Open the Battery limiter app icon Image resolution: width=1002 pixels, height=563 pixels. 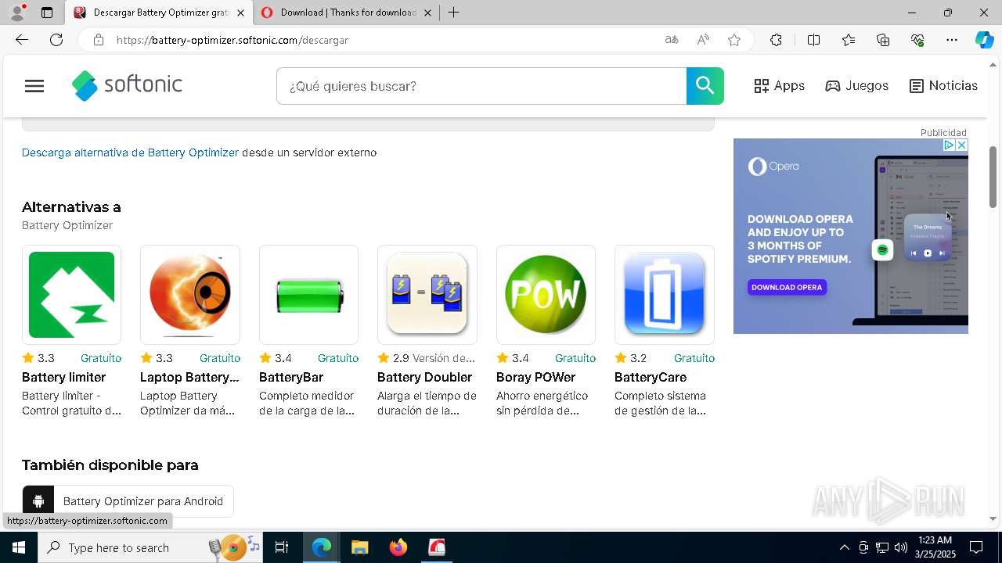pyautogui.click(x=71, y=295)
